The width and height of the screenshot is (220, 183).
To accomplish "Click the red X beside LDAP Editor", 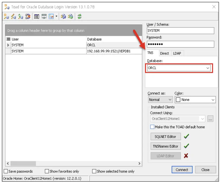I will coord(186,156).
